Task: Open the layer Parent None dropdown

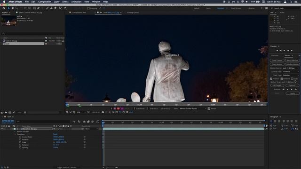Action: coord(92,129)
